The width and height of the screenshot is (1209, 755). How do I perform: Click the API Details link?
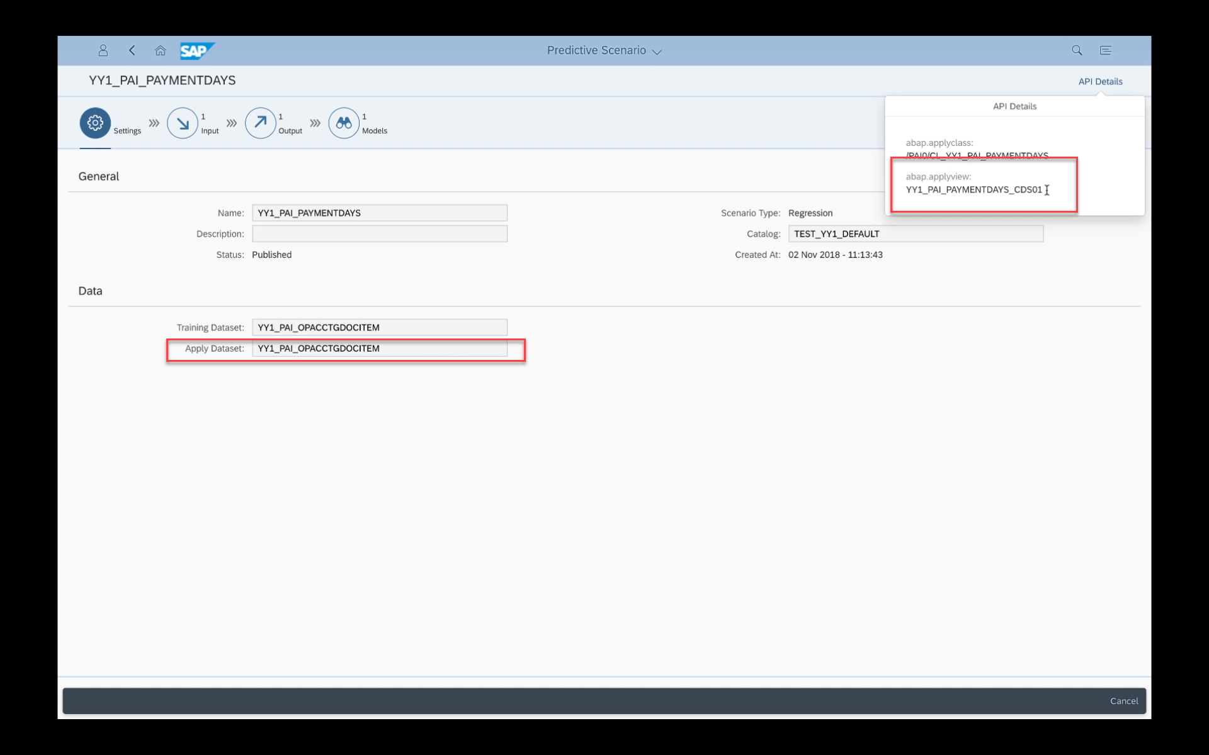(x=1100, y=81)
